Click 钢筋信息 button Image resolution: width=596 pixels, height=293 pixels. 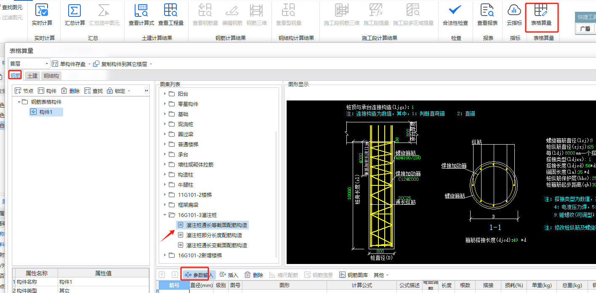[x=318, y=275]
